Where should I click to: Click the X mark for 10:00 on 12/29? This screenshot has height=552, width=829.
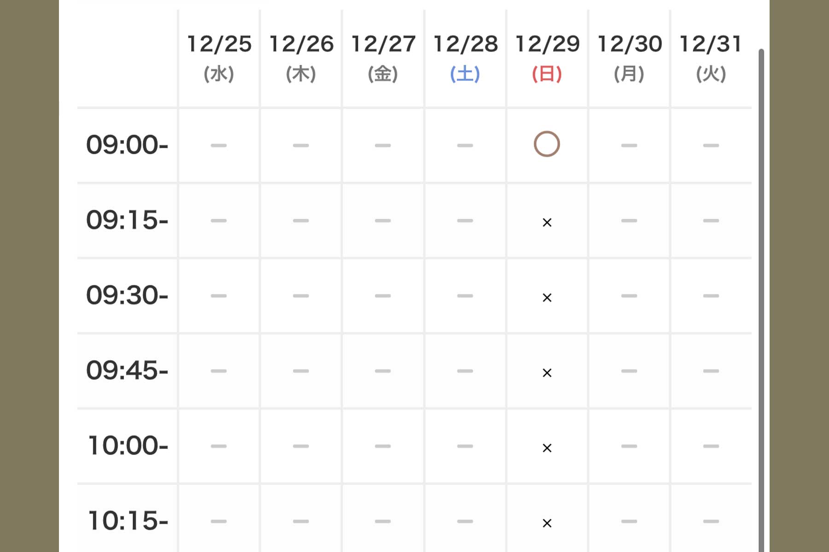547,448
